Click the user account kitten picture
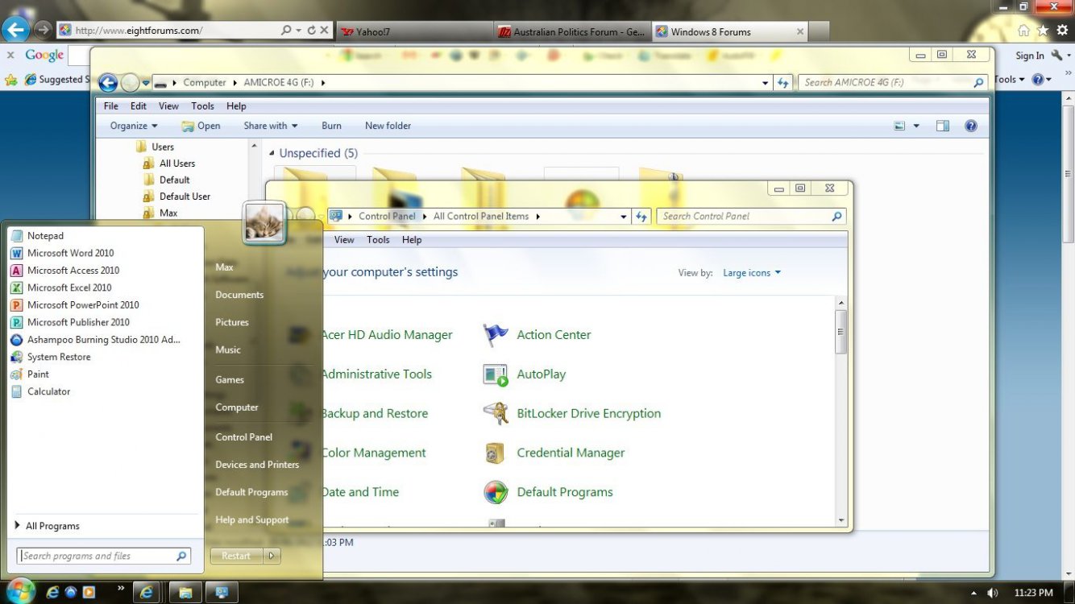 pos(264,222)
